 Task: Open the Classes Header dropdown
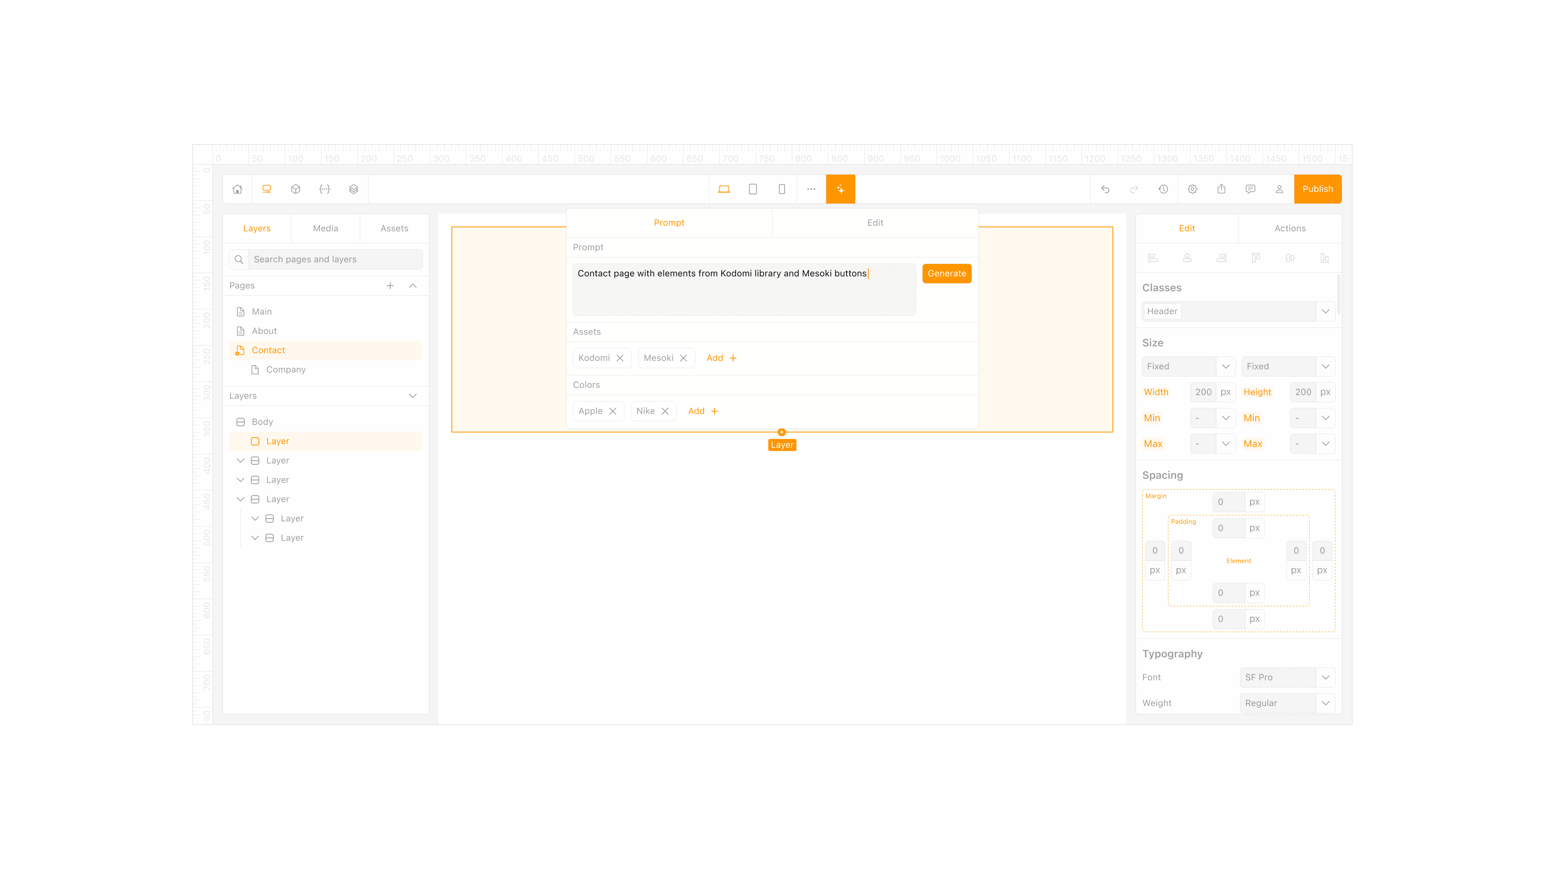coord(1325,311)
